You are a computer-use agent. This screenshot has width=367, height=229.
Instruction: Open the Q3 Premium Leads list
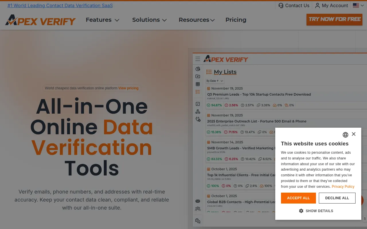point(259,94)
